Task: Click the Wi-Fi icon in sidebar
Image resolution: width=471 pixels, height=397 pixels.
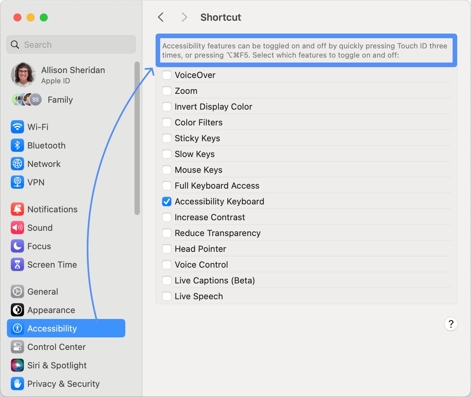Action: pyautogui.click(x=17, y=127)
